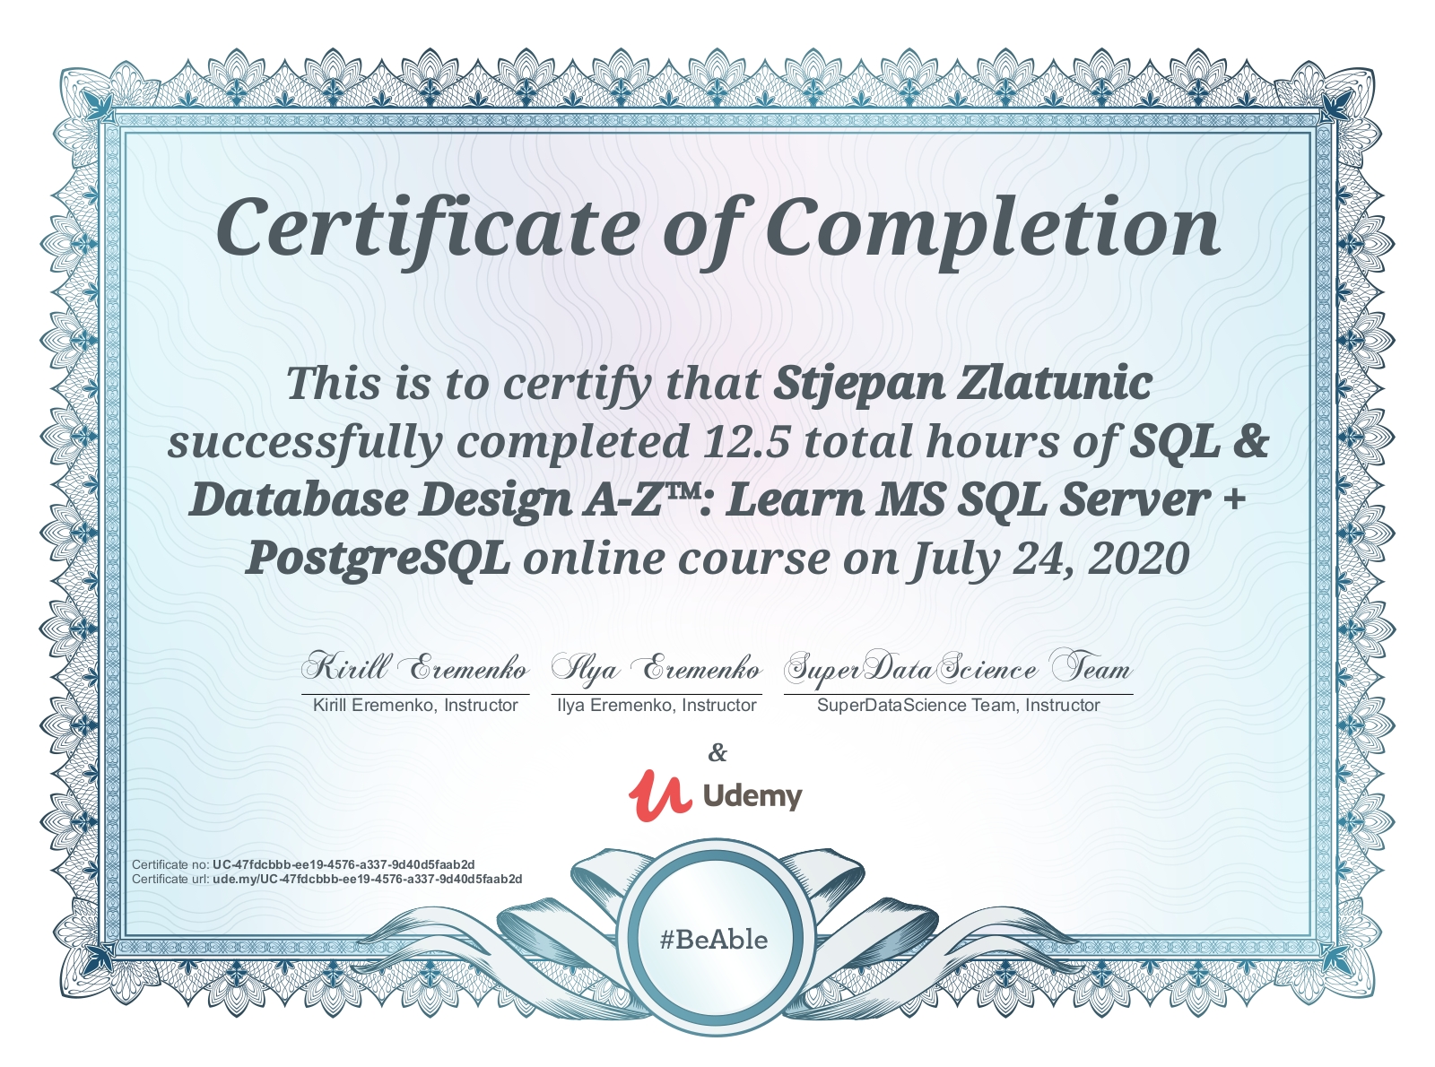The width and height of the screenshot is (1435, 1067).
Task: Click the #BeAble badge
Action: (x=714, y=940)
